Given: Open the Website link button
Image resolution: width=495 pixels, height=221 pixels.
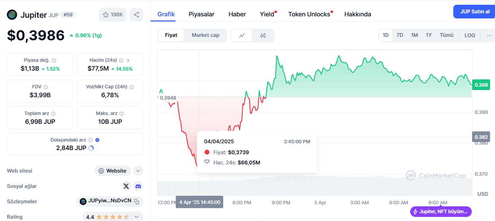Looking at the screenshot, I should (113, 171).
